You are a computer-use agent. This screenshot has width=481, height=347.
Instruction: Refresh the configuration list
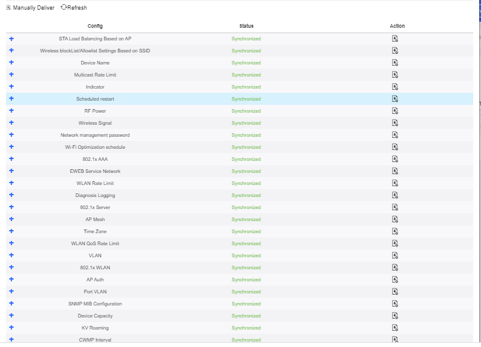(x=73, y=7)
